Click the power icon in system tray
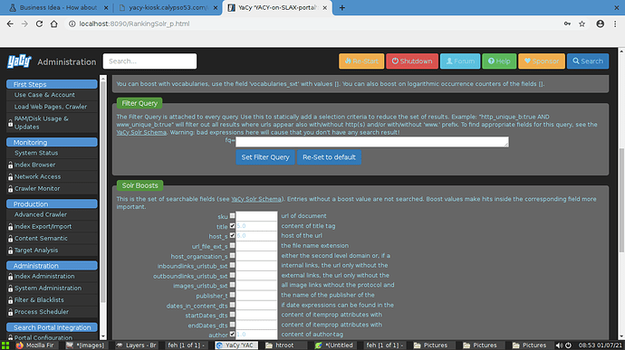This screenshot has height=350, width=625. click(x=569, y=345)
